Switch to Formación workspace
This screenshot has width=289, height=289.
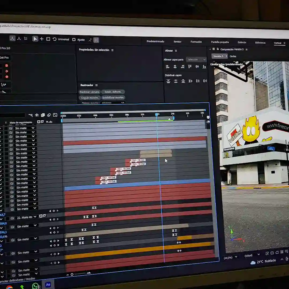tap(196, 42)
